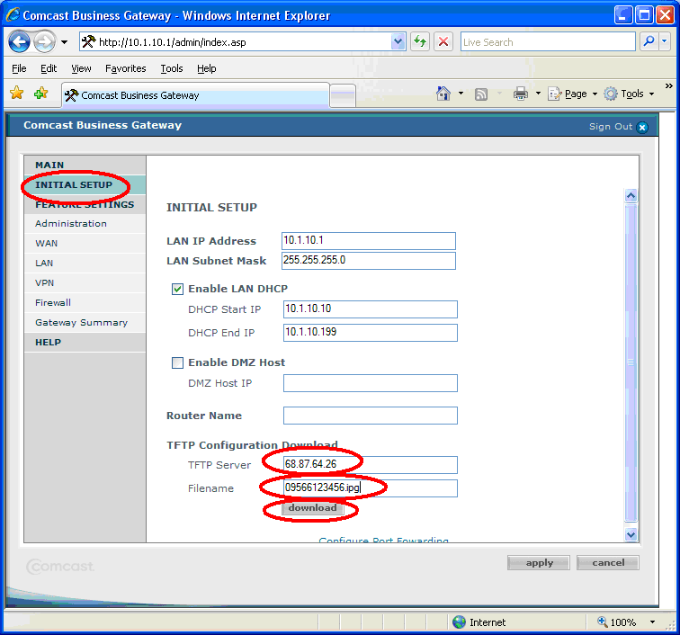The image size is (680, 635).
Task: Open LAN settings page in sidebar
Action: [x=85, y=263]
